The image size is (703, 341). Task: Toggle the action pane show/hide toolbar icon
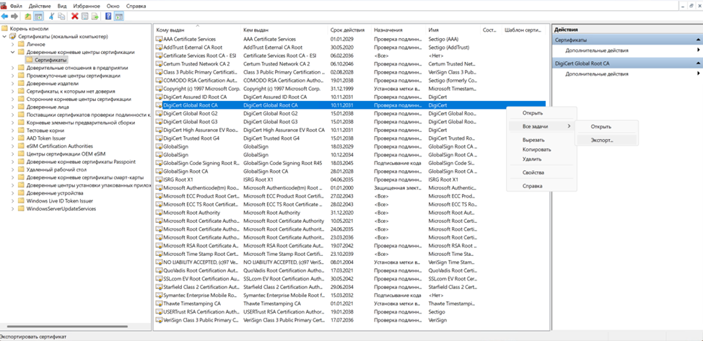[x=119, y=16]
